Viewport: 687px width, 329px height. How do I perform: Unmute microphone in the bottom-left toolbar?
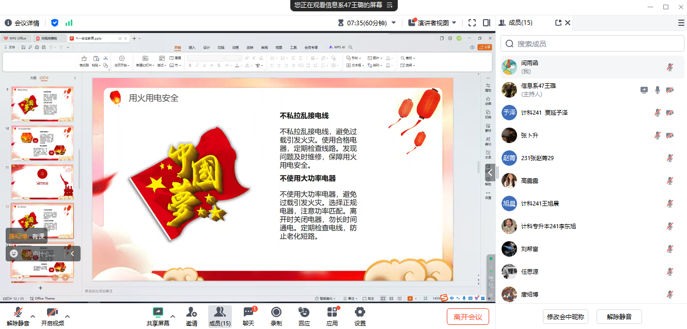18,316
